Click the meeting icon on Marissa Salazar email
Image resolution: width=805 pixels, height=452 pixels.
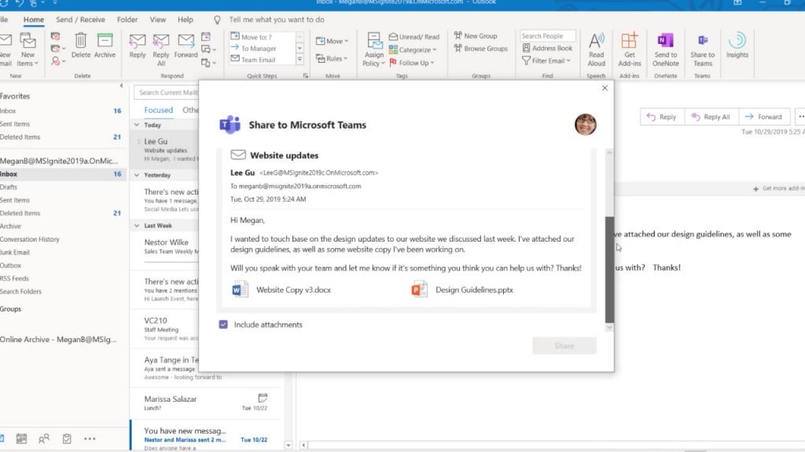point(263,398)
